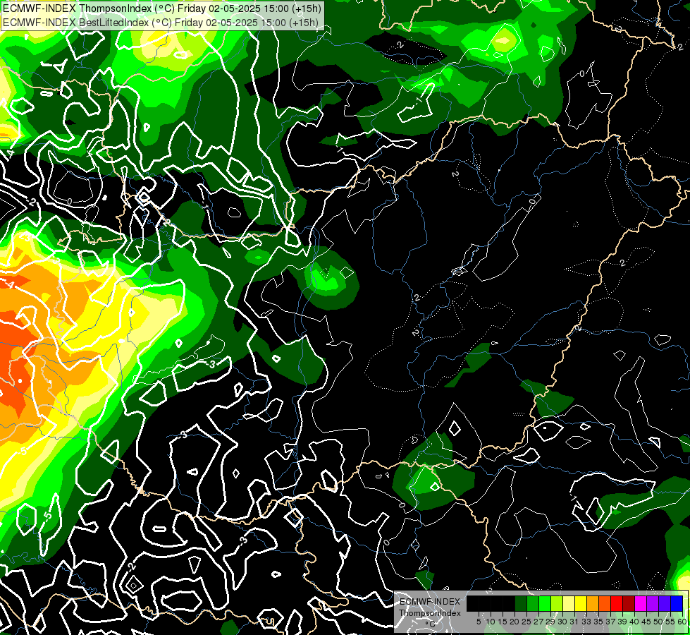Select the dark green 20–25 legend swatch
Viewport: 690px width, 635px height.
(521, 603)
